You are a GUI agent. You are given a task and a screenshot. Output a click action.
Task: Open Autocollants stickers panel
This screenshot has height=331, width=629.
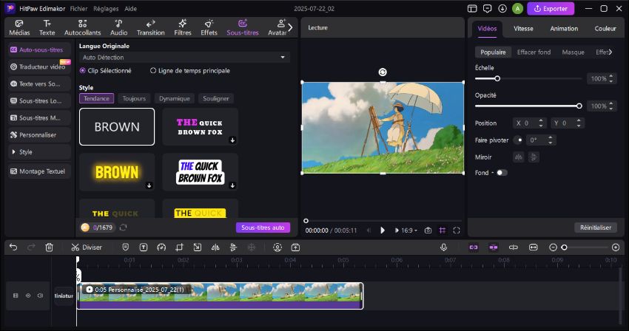(x=83, y=27)
